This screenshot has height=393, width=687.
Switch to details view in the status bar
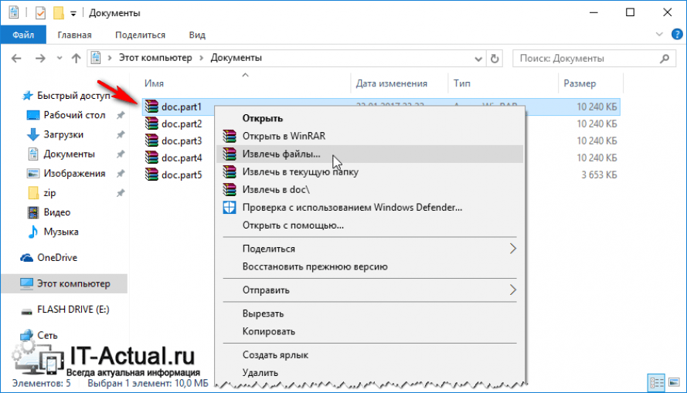coord(655,382)
